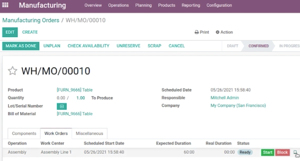Click the Lot/Serial Number plus icon
300x161 pixels.
click(x=62, y=106)
